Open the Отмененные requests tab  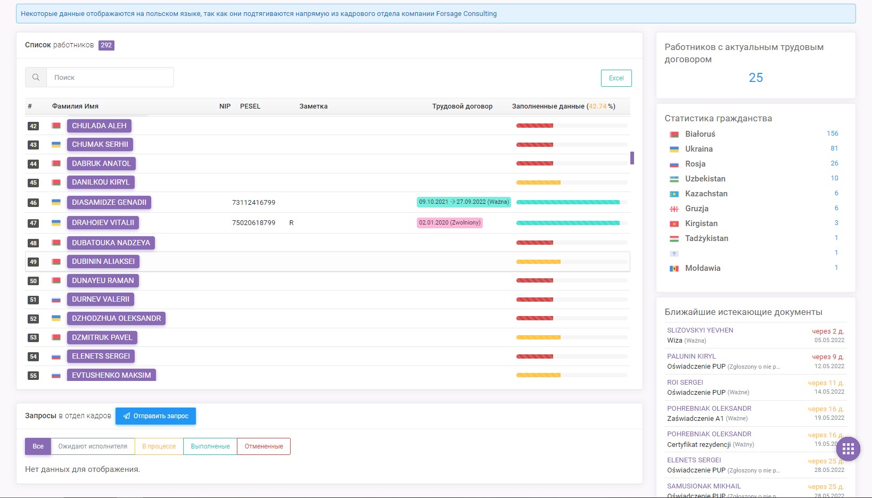click(x=264, y=446)
